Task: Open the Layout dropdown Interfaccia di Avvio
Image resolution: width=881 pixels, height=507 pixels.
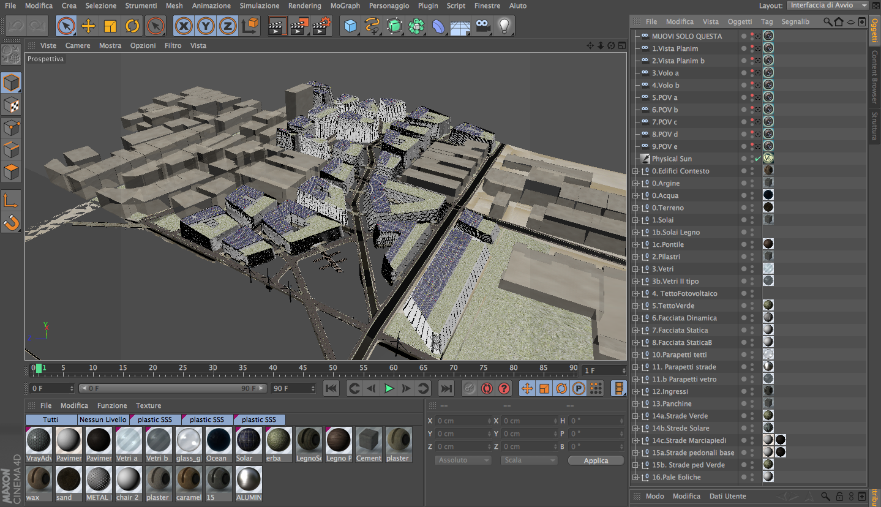Action: point(828,6)
